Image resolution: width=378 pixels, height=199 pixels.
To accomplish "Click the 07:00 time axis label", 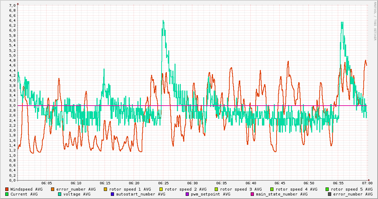I will click(367, 183).
